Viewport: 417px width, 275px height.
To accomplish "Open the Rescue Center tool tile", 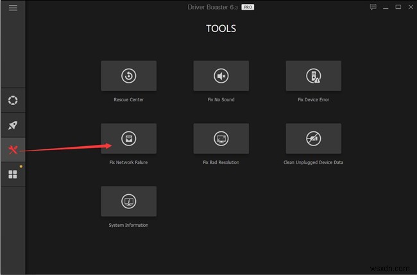I will click(x=129, y=76).
